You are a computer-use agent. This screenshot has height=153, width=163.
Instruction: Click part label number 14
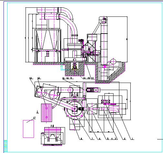[x=84, y=78]
